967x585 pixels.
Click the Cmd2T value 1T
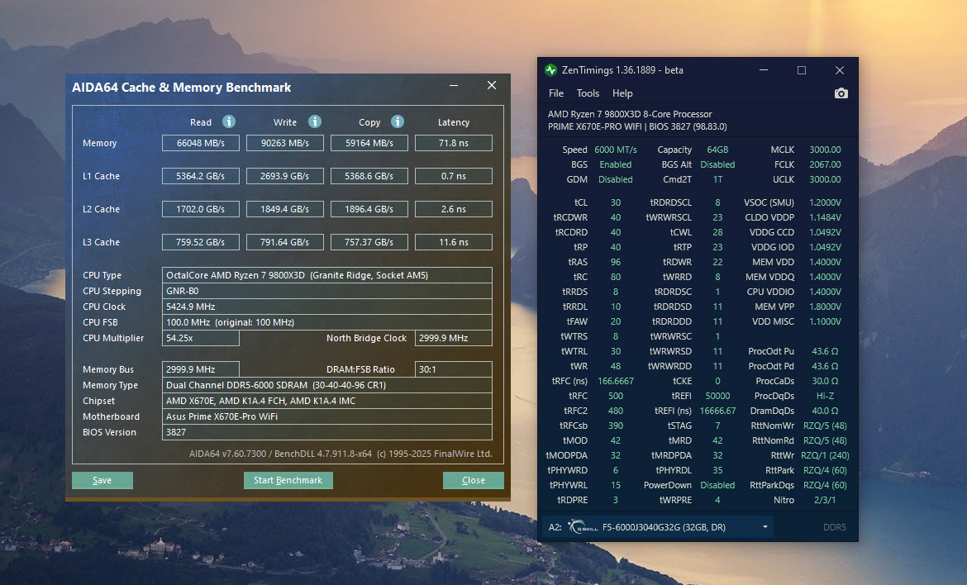pos(717,179)
